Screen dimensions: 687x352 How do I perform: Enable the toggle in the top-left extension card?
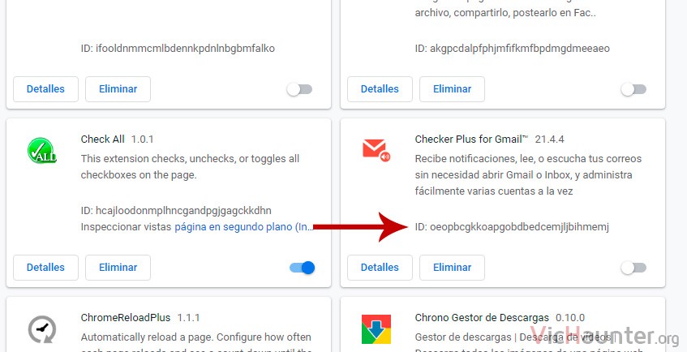(x=299, y=89)
